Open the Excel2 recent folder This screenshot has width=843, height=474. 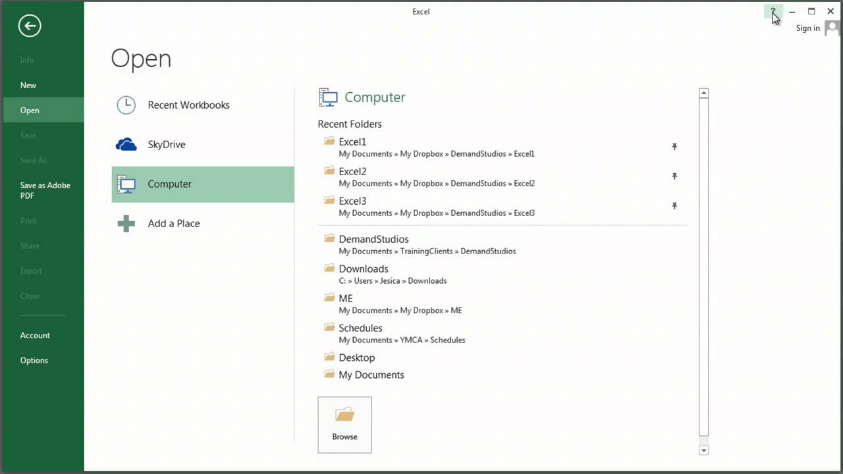[x=503, y=176]
